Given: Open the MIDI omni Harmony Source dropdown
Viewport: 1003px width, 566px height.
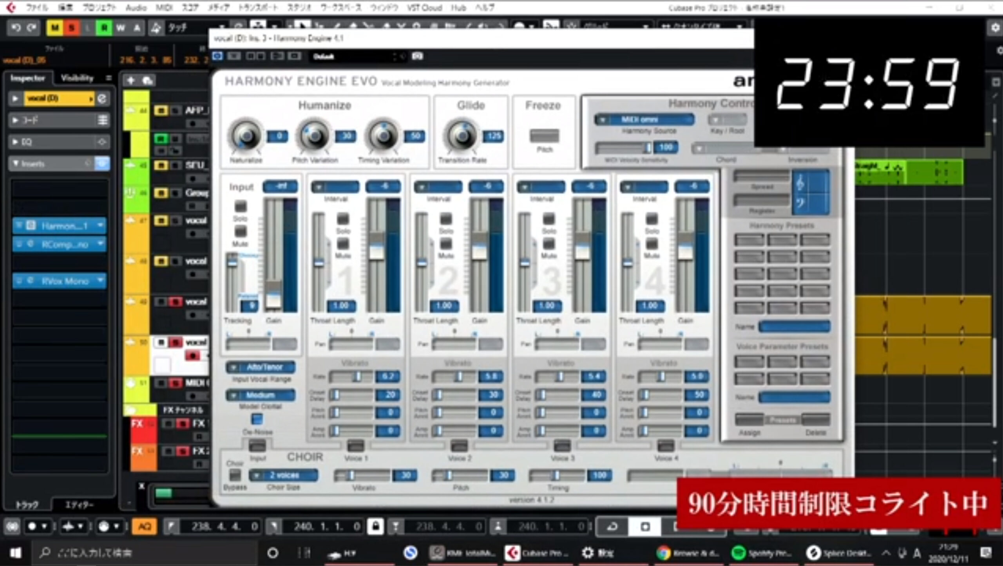Looking at the screenshot, I should point(644,119).
